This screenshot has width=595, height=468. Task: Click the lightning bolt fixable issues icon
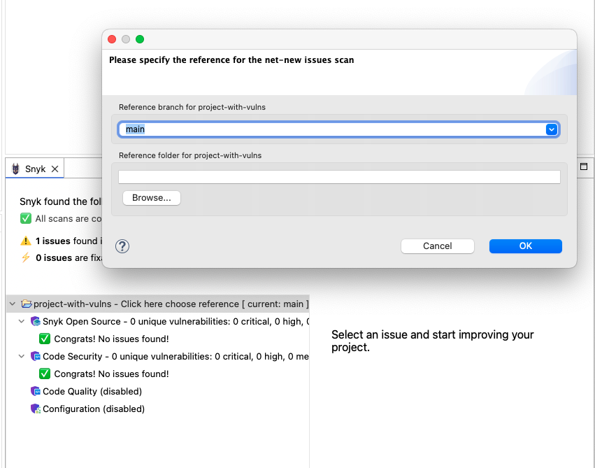click(26, 257)
